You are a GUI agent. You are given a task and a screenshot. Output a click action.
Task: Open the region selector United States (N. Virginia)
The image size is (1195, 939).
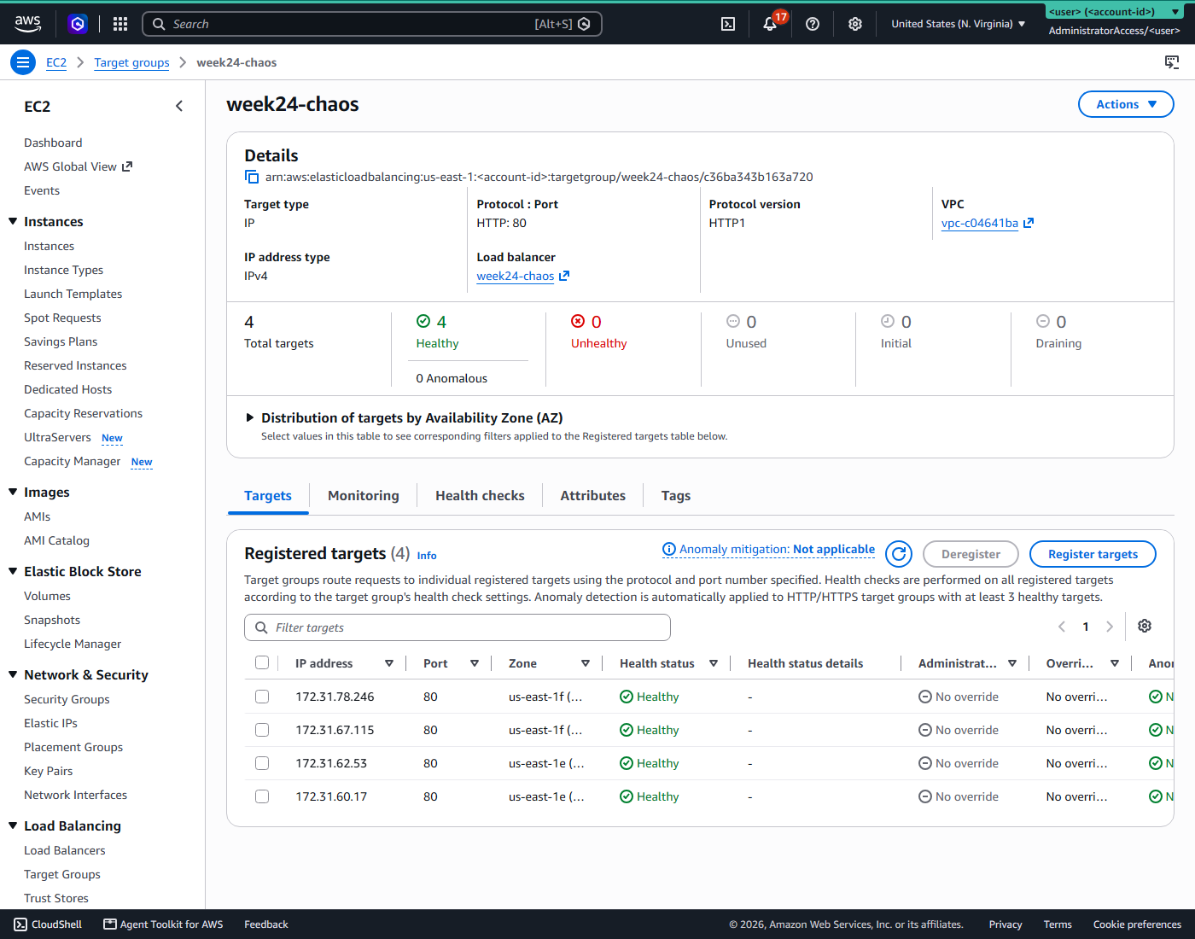coord(958,24)
